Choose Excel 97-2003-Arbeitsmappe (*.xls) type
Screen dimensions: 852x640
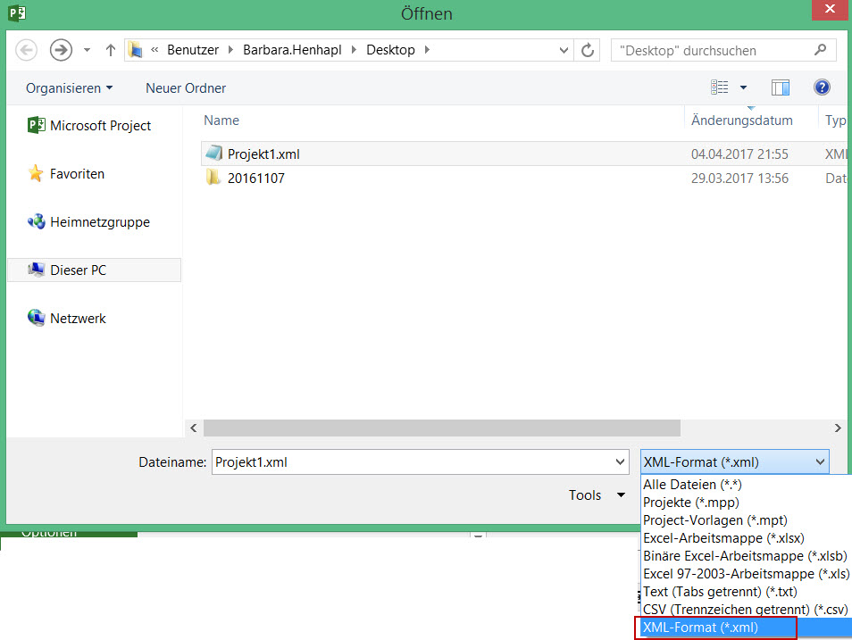[746, 574]
